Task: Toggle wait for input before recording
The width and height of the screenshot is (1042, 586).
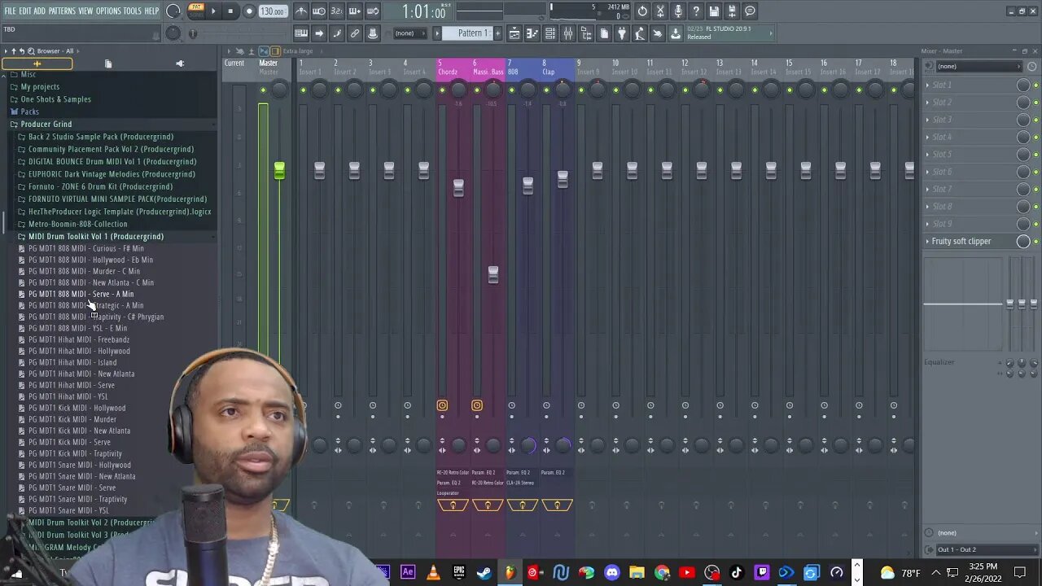Action: pyautogui.click(x=319, y=11)
